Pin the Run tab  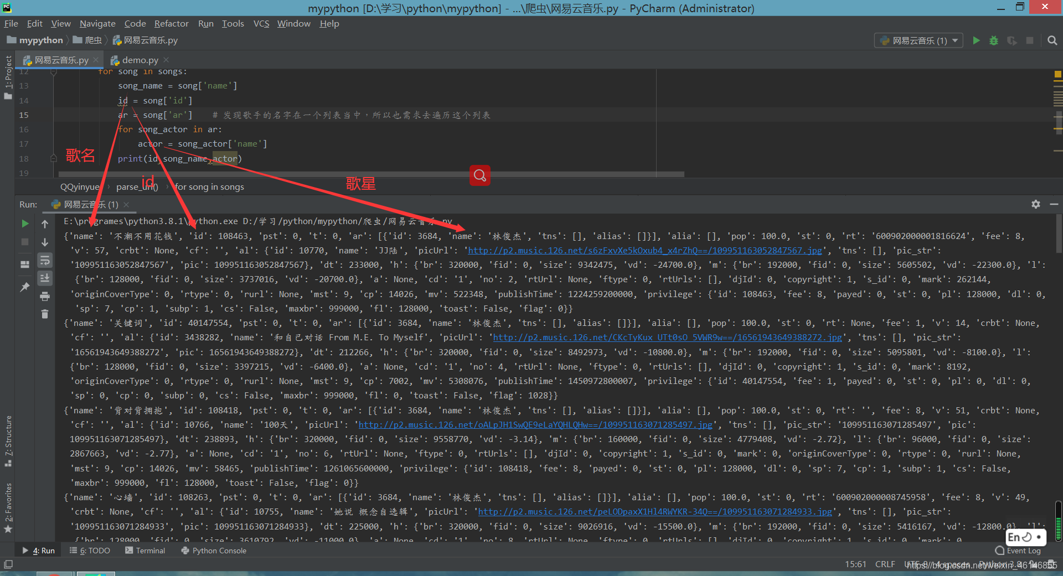click(x=25, y=287)
